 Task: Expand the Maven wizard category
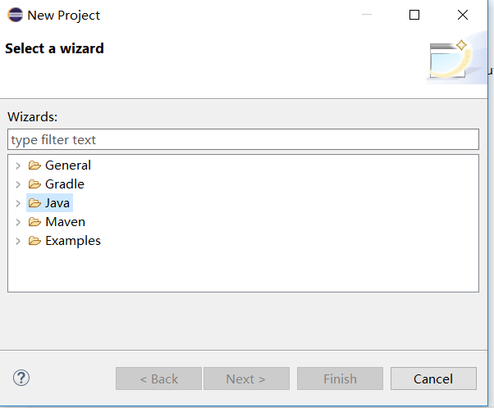18,222
